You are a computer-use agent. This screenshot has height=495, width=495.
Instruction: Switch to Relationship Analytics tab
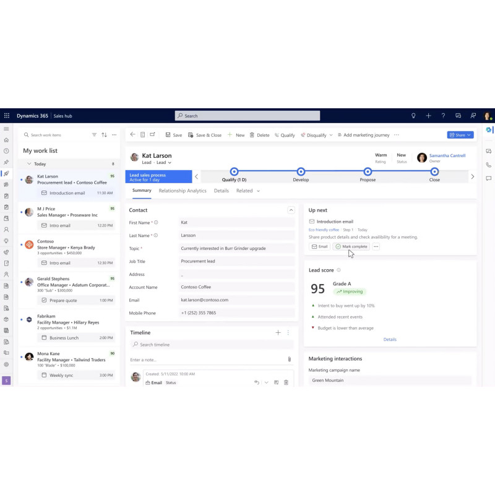tap(183, 191)
